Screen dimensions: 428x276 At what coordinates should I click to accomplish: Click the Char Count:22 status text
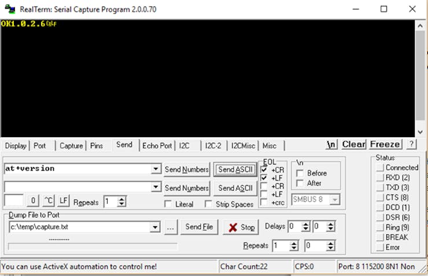pyautogui.click(x=243, y=266)
